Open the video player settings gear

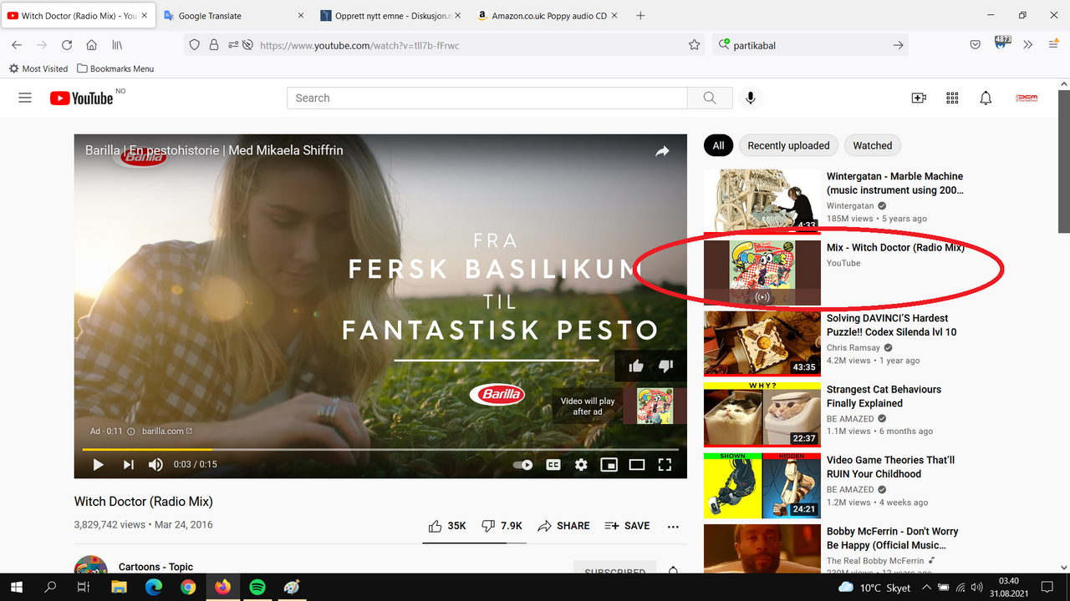[x=581, y=464]
